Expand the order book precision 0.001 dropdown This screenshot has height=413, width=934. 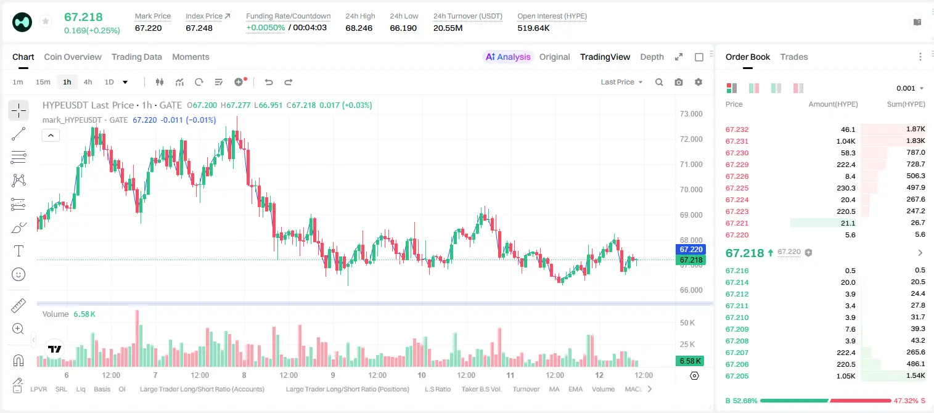pos(910,88)
